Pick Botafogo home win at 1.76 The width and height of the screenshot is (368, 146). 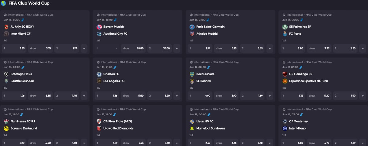(14, 96)
